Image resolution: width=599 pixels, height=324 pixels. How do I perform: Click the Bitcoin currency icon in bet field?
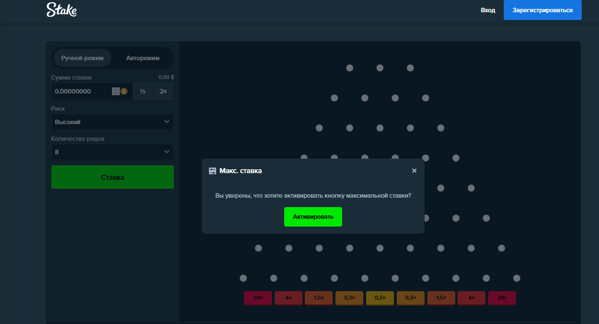point(124,91)
